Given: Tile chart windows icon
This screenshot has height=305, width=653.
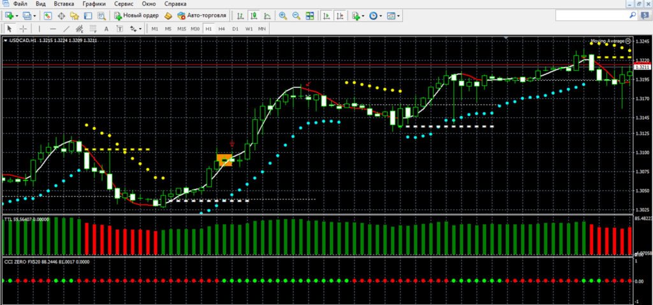Looking at the screenshot, I should (310, 16).
